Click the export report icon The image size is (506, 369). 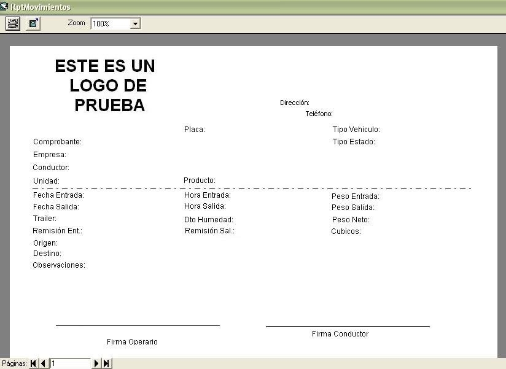point(33,23)
